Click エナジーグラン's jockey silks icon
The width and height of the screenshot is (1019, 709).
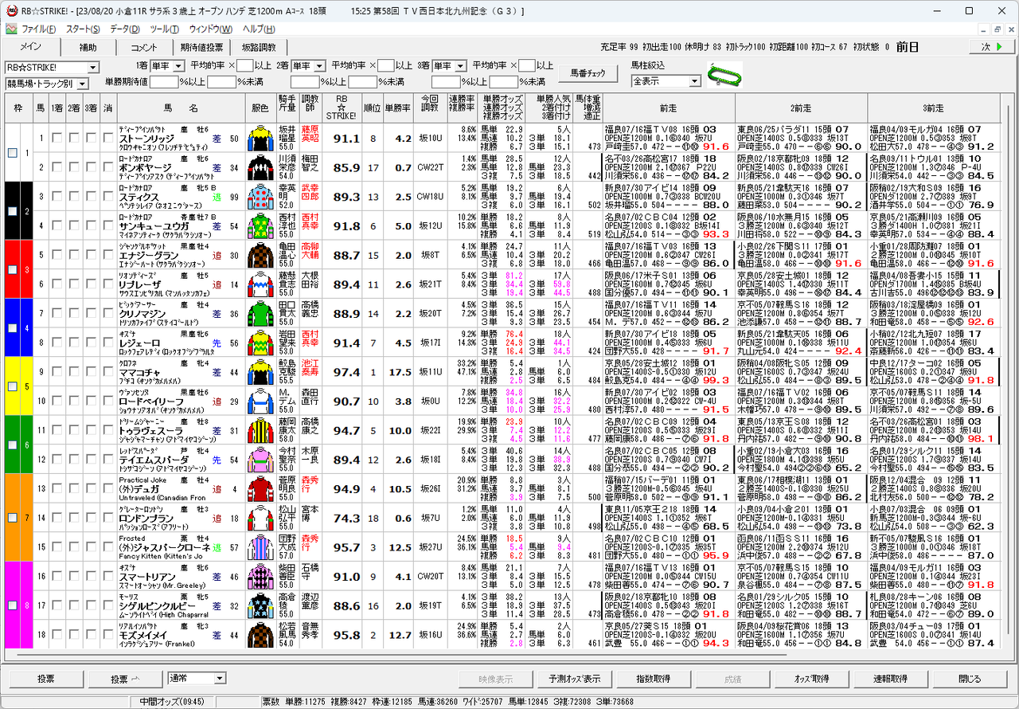[x=260, y=255]
